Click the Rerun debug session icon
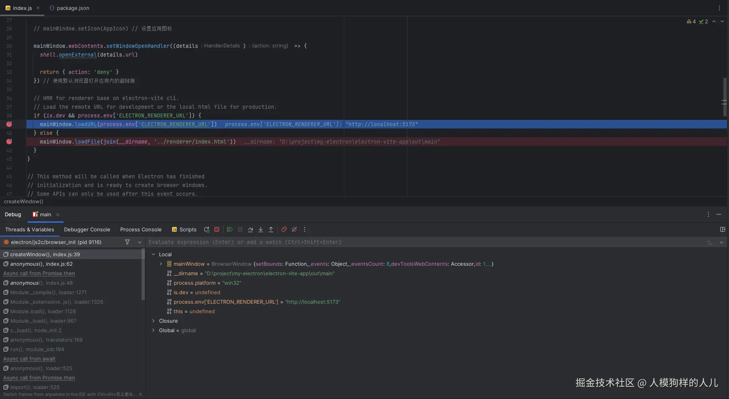Image resolution: width=729 pixels, height=399 pixels. pos(206,229)
